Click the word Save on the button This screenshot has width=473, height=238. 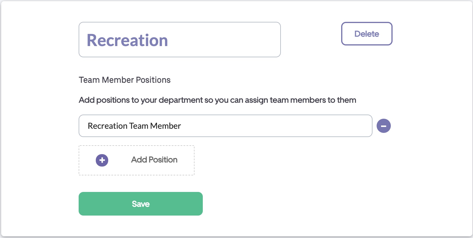(141, 204)
